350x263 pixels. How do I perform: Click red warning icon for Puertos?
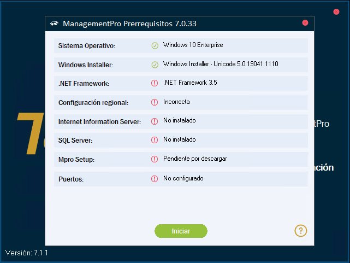point(154,179)
